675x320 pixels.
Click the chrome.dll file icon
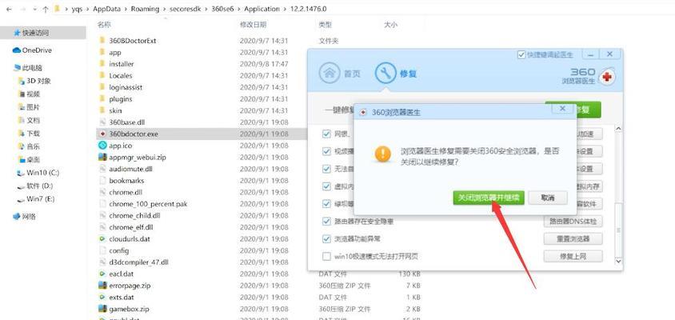102,192
